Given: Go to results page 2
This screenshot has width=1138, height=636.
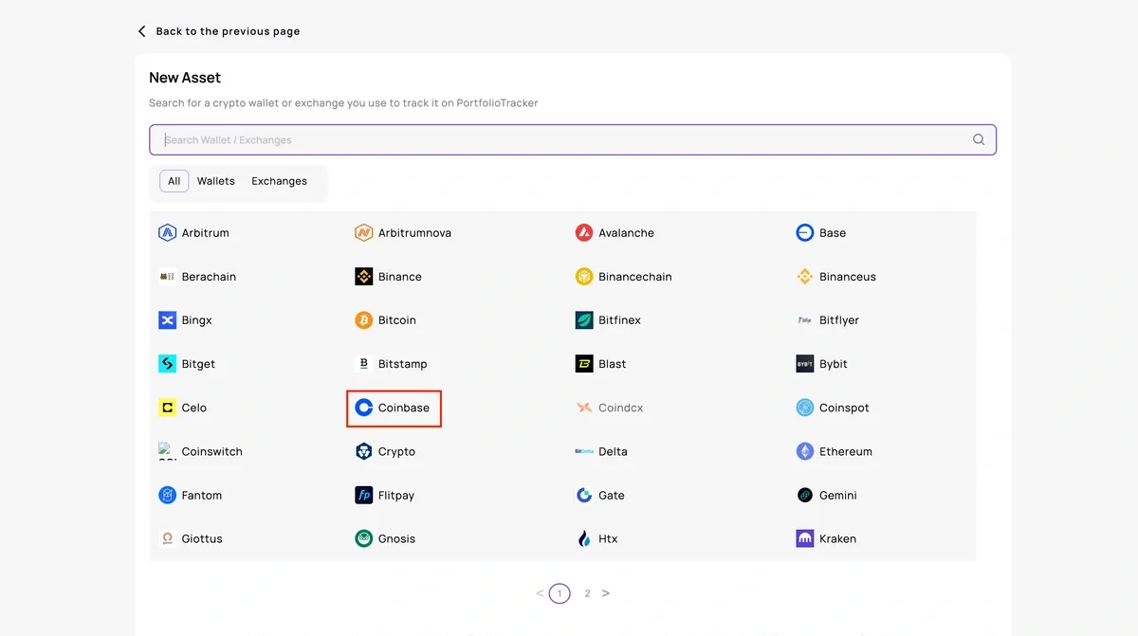Looking at the screenshot, I should click(587, 592).
